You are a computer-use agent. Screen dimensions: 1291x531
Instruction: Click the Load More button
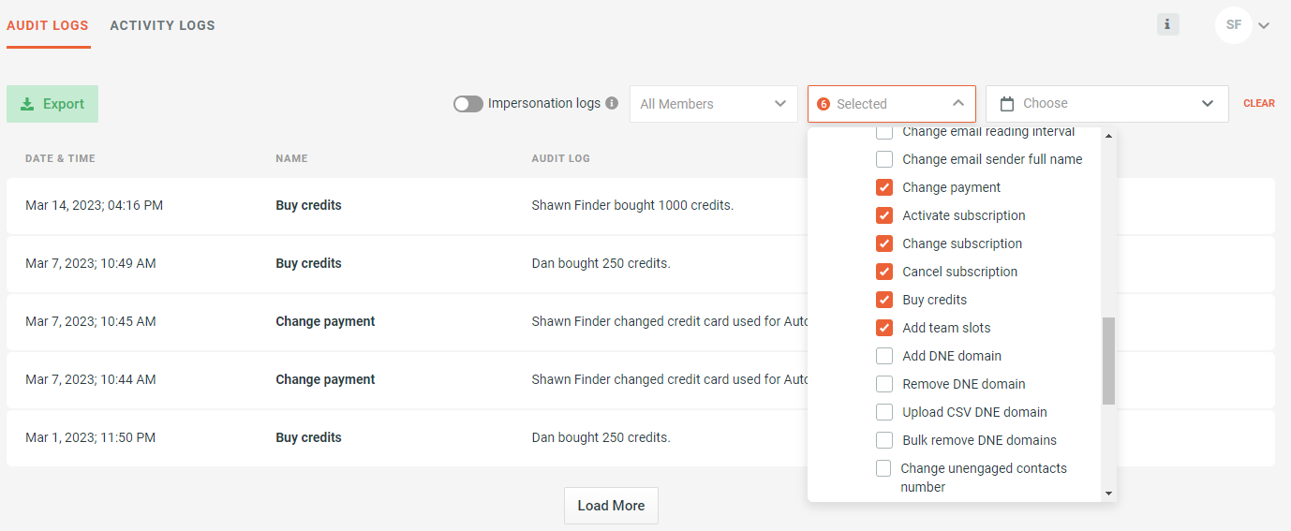[611, 506]
